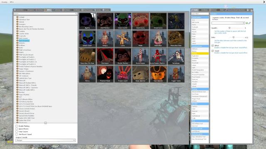
Task: Click the wrench preset edit icon
Action: pyautogui.click(x=249, y=23)
